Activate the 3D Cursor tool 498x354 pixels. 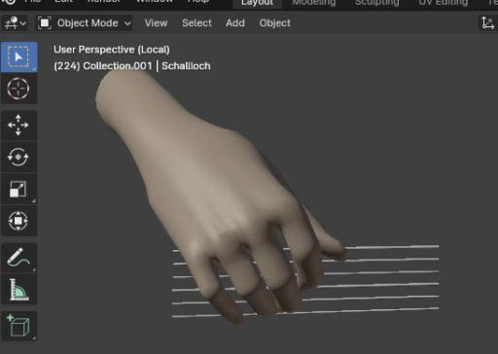[x=18, y=88]
